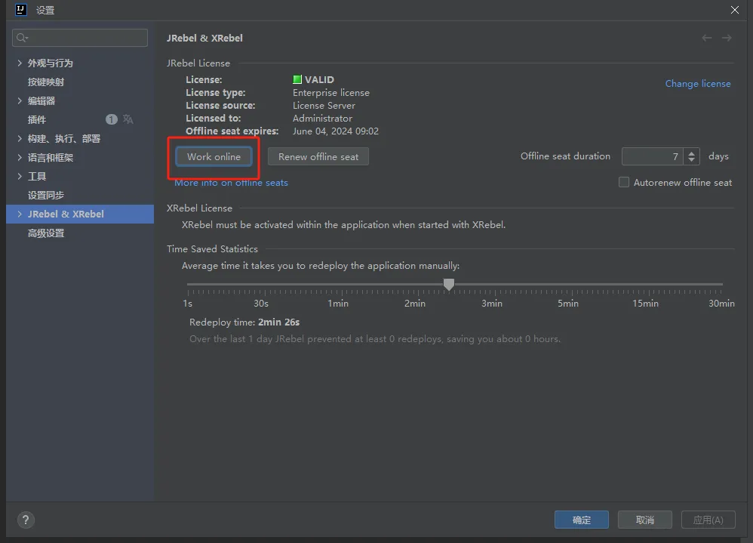Expand the 外观与行为 settings group
753x543 pixels.
point(20,63)
